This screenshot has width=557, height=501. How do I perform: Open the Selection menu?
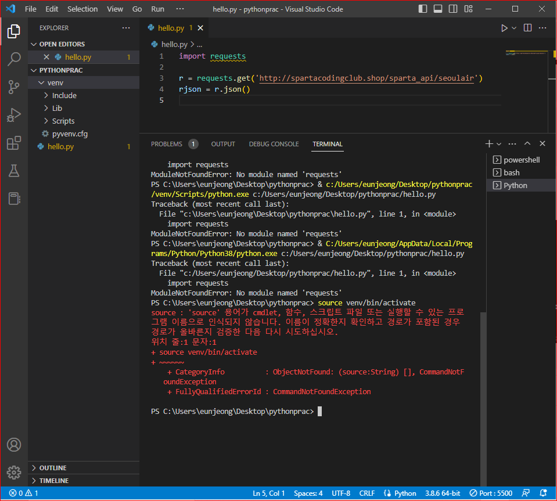tap(82, 9)
